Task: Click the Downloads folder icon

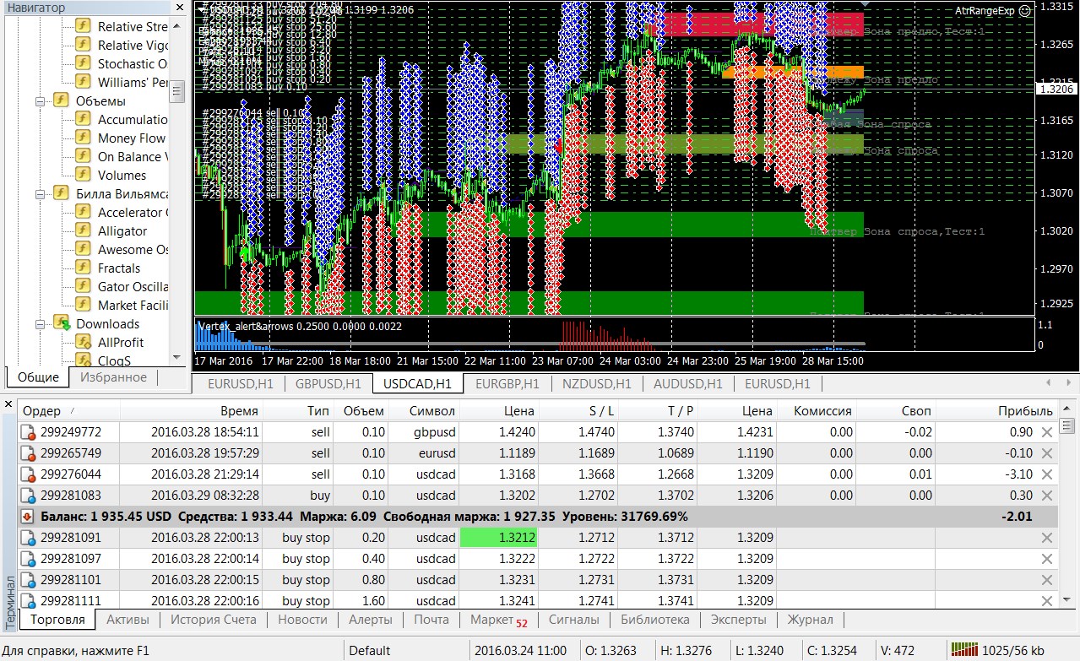Action: 62,323
